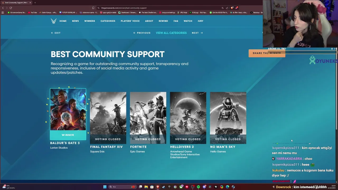Open Microsoft Store from the taskbar
The image size is (338, 190).
[152, 187]
